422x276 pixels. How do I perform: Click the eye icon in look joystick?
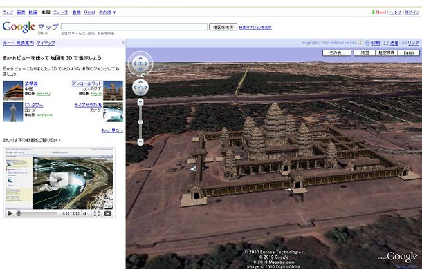tap(140, 63)
